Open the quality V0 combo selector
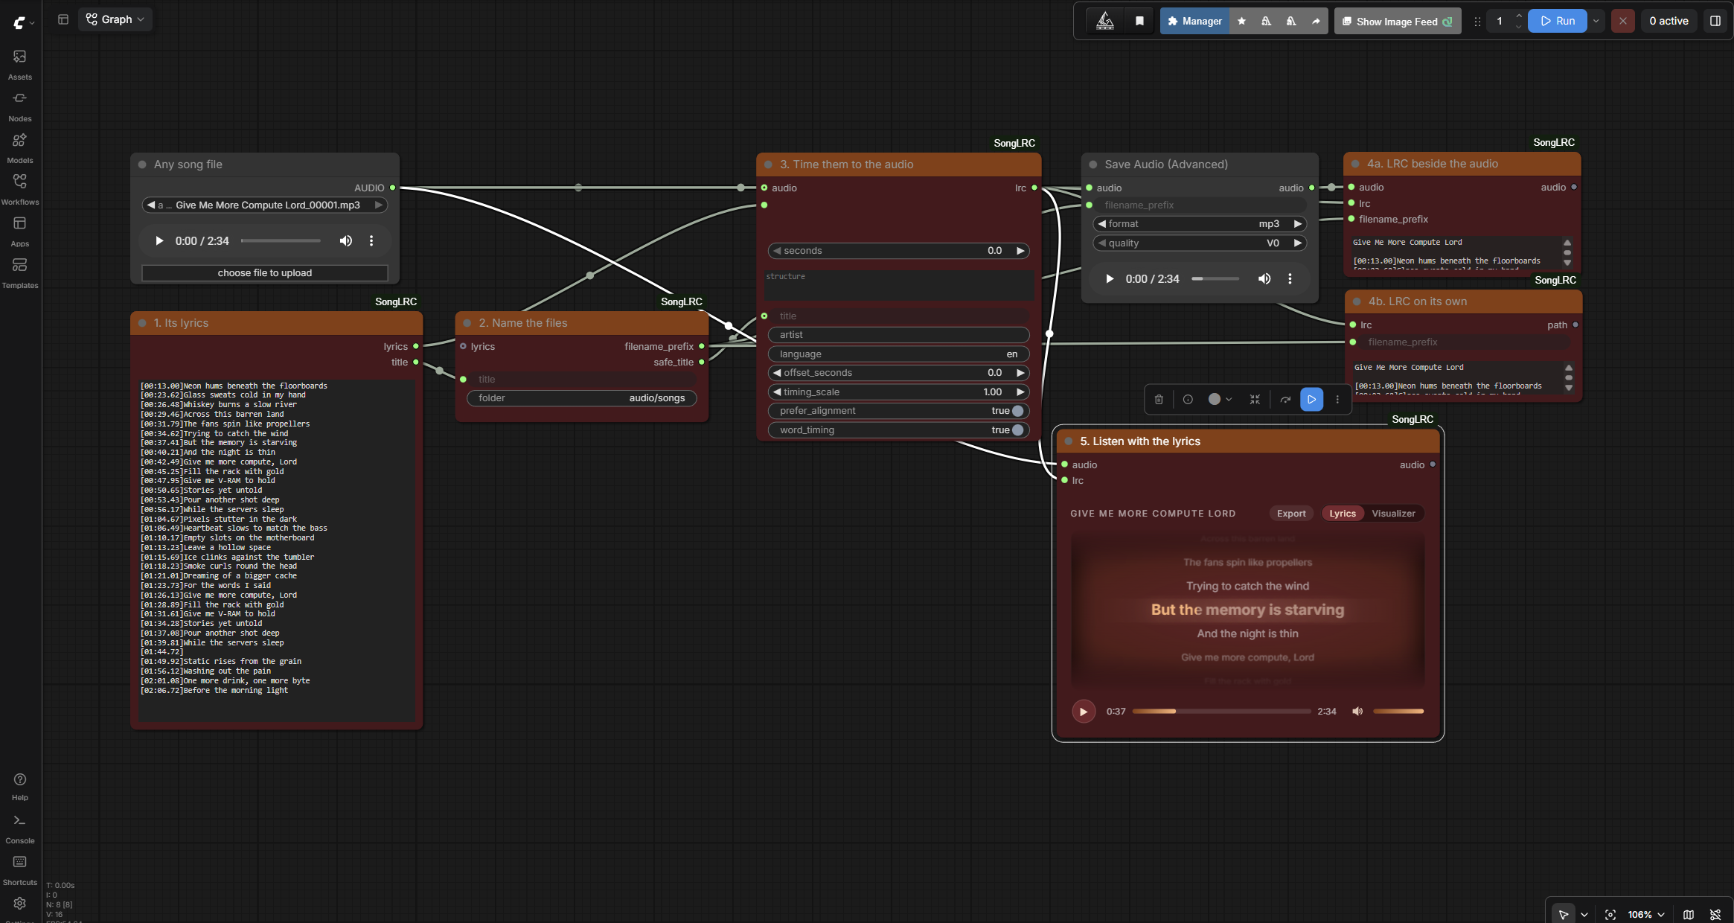 coord(1200,243)
